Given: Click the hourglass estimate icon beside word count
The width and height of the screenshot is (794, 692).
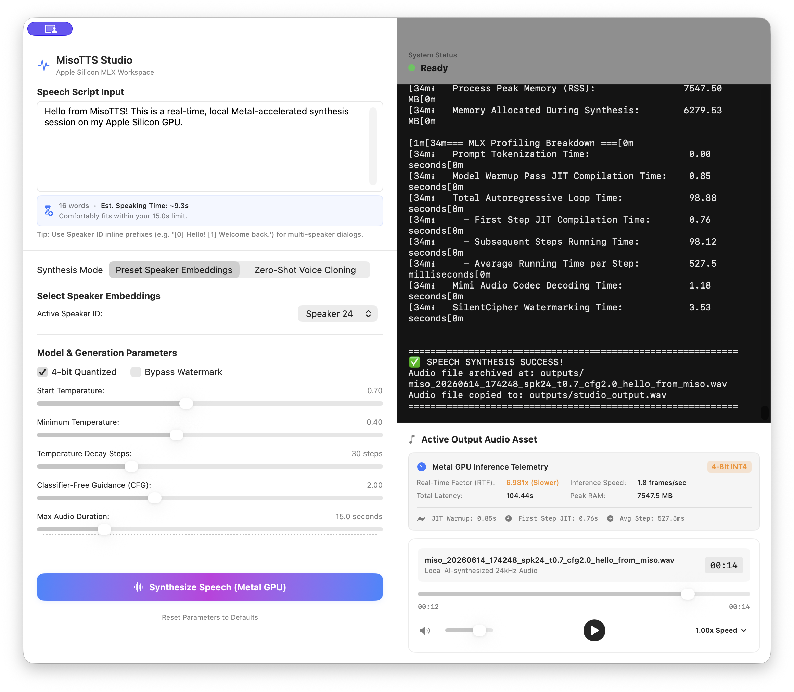Looking at the screenshot, I should [48, 210].
